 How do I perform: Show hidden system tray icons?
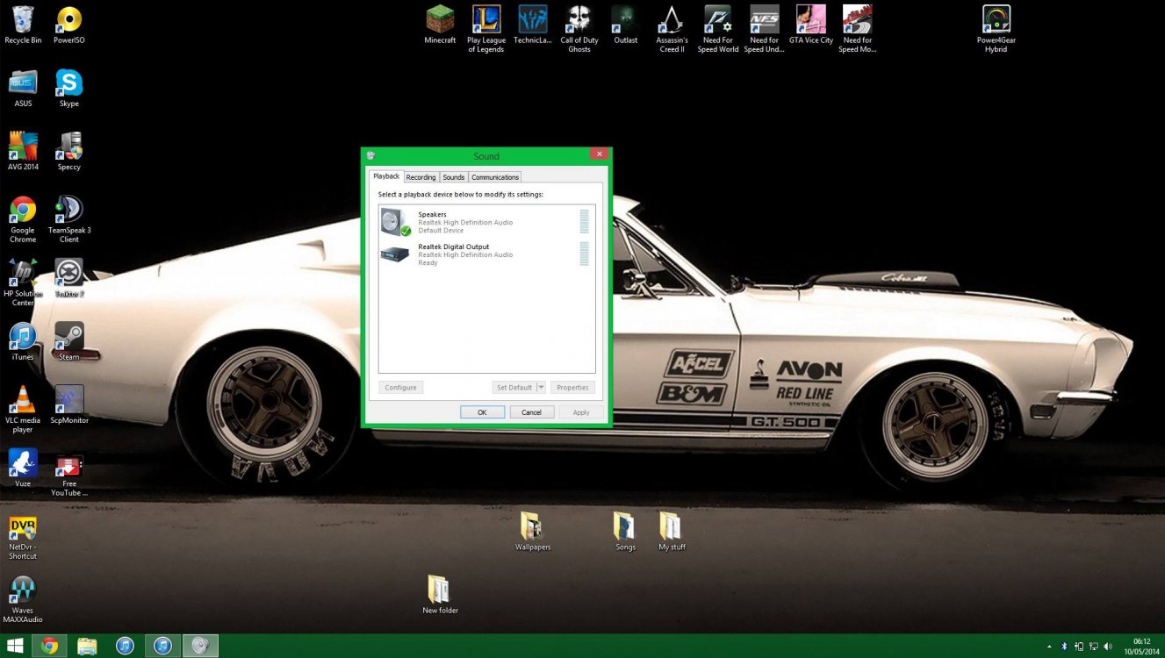tap(1049, 647)
